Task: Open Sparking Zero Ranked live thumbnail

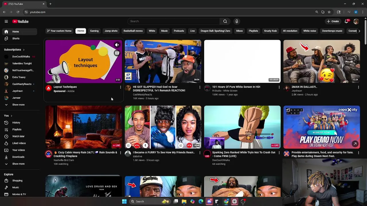Action: coord(242,127)
